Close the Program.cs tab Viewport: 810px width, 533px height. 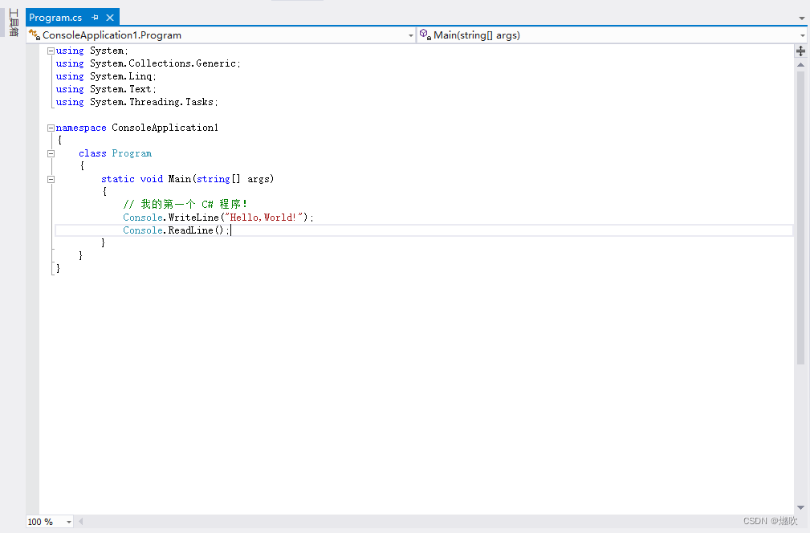(110, 18)
